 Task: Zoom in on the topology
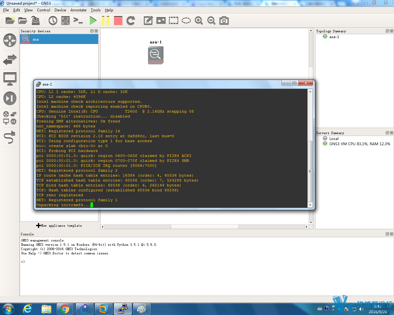(199, 21)
